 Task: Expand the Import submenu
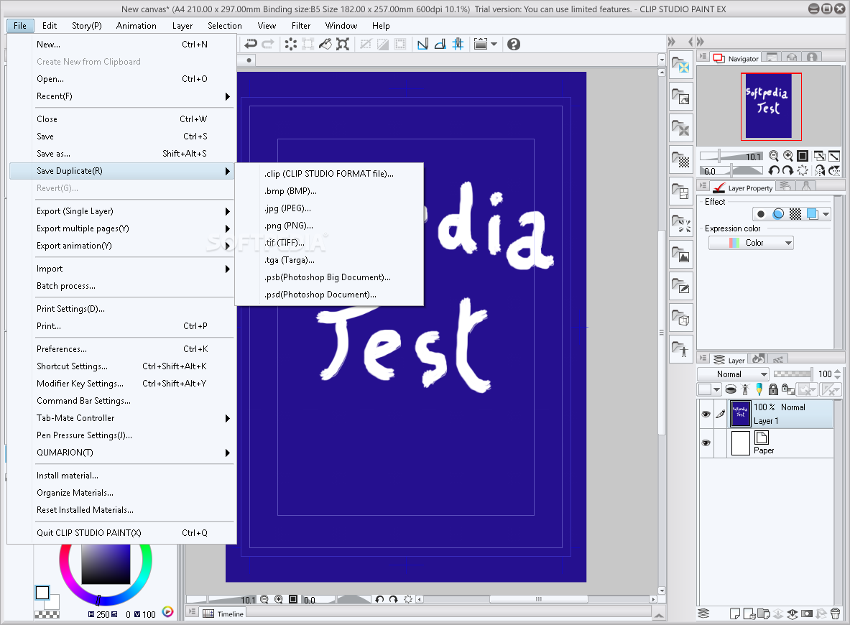coord(121,269)
